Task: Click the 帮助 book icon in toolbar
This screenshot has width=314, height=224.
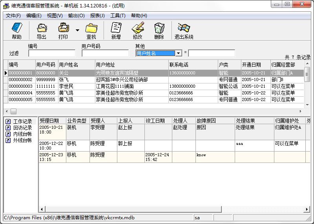Action: pos(16,28)
